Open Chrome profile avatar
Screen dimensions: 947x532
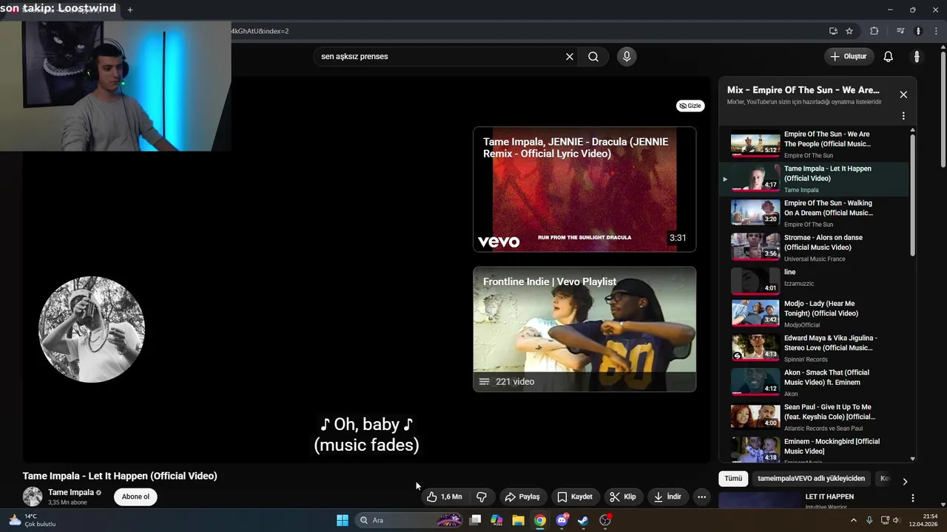click(918, 31)
